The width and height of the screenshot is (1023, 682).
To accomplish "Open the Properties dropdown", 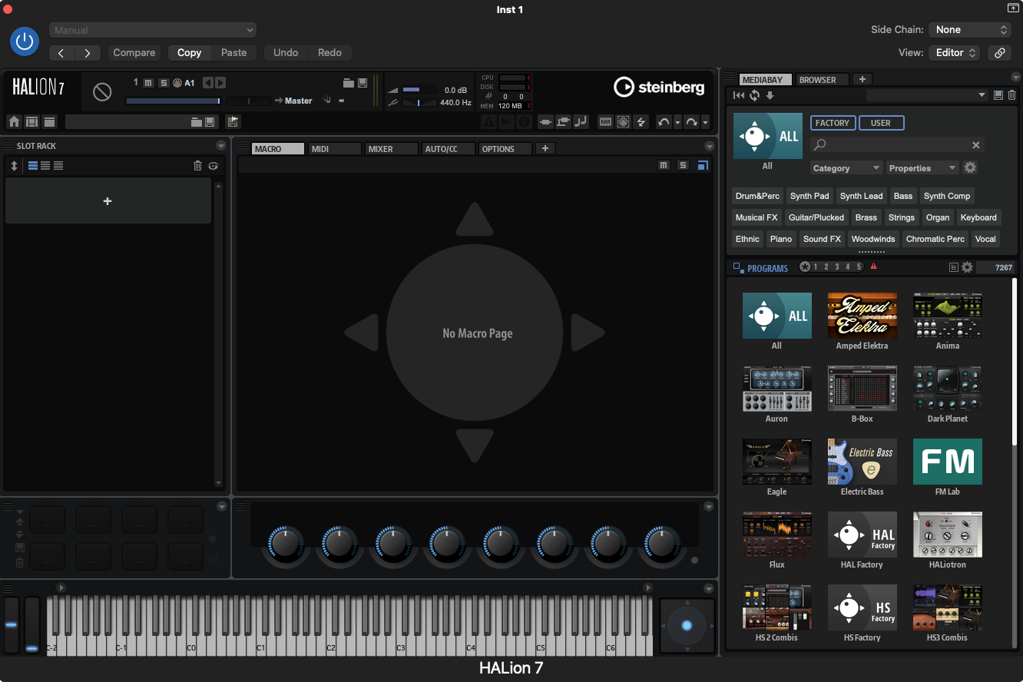I will (922, 168).
